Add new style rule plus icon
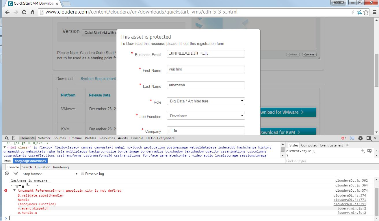Screen dimensions: 379x221 click(x=363, y=151)
